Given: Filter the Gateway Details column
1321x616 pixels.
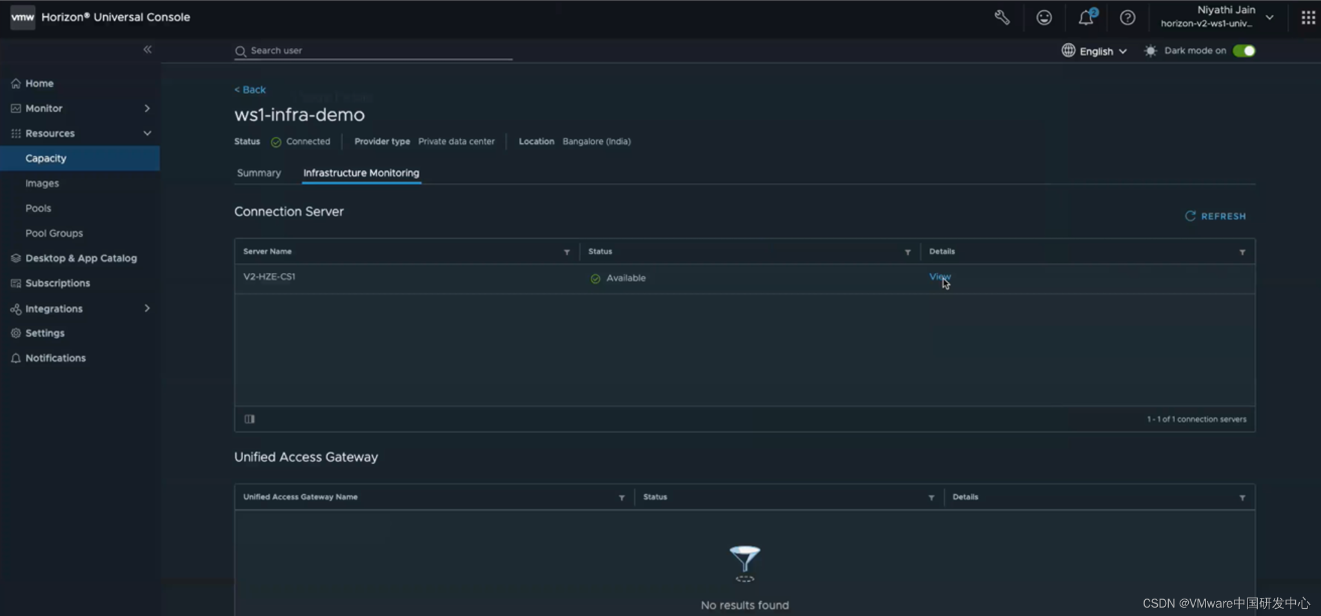Looking at the screenshot, I should (1242, 498).
